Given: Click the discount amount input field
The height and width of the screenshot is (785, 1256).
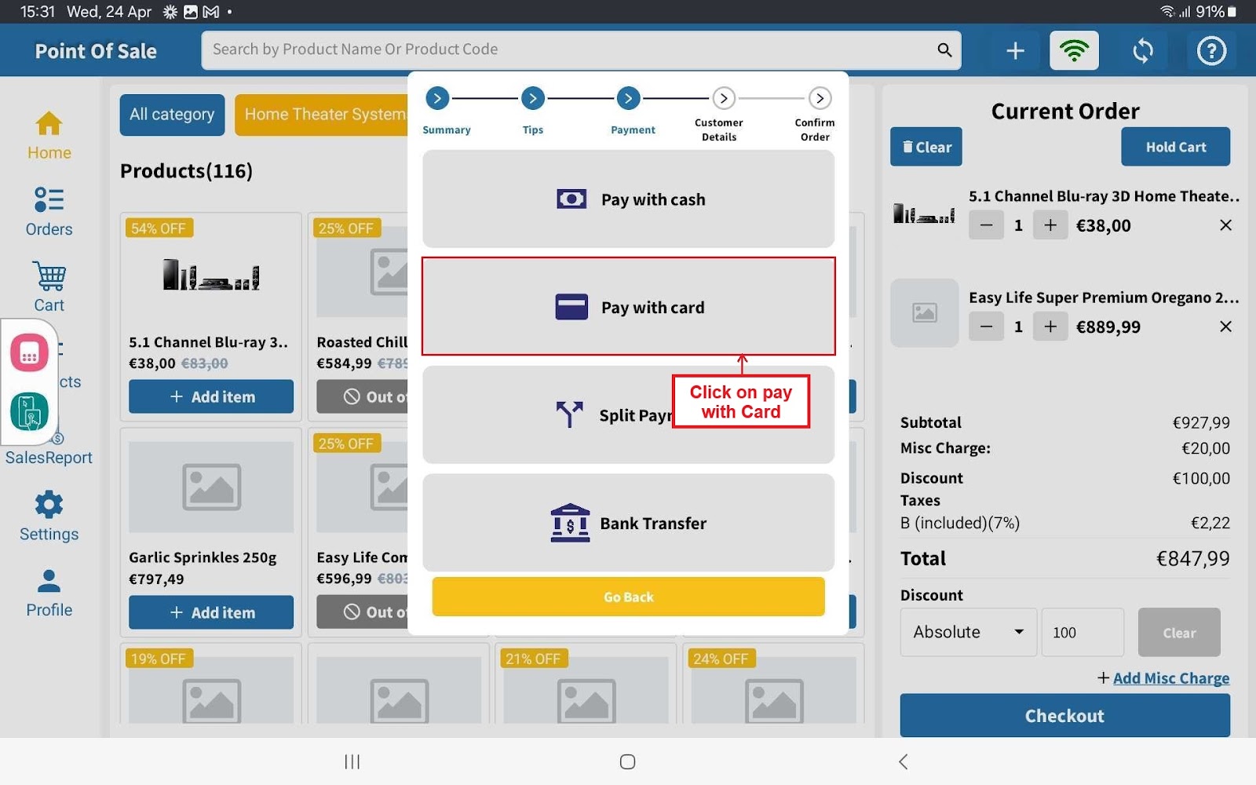Looking at the screenshot, I should 1082,632.
